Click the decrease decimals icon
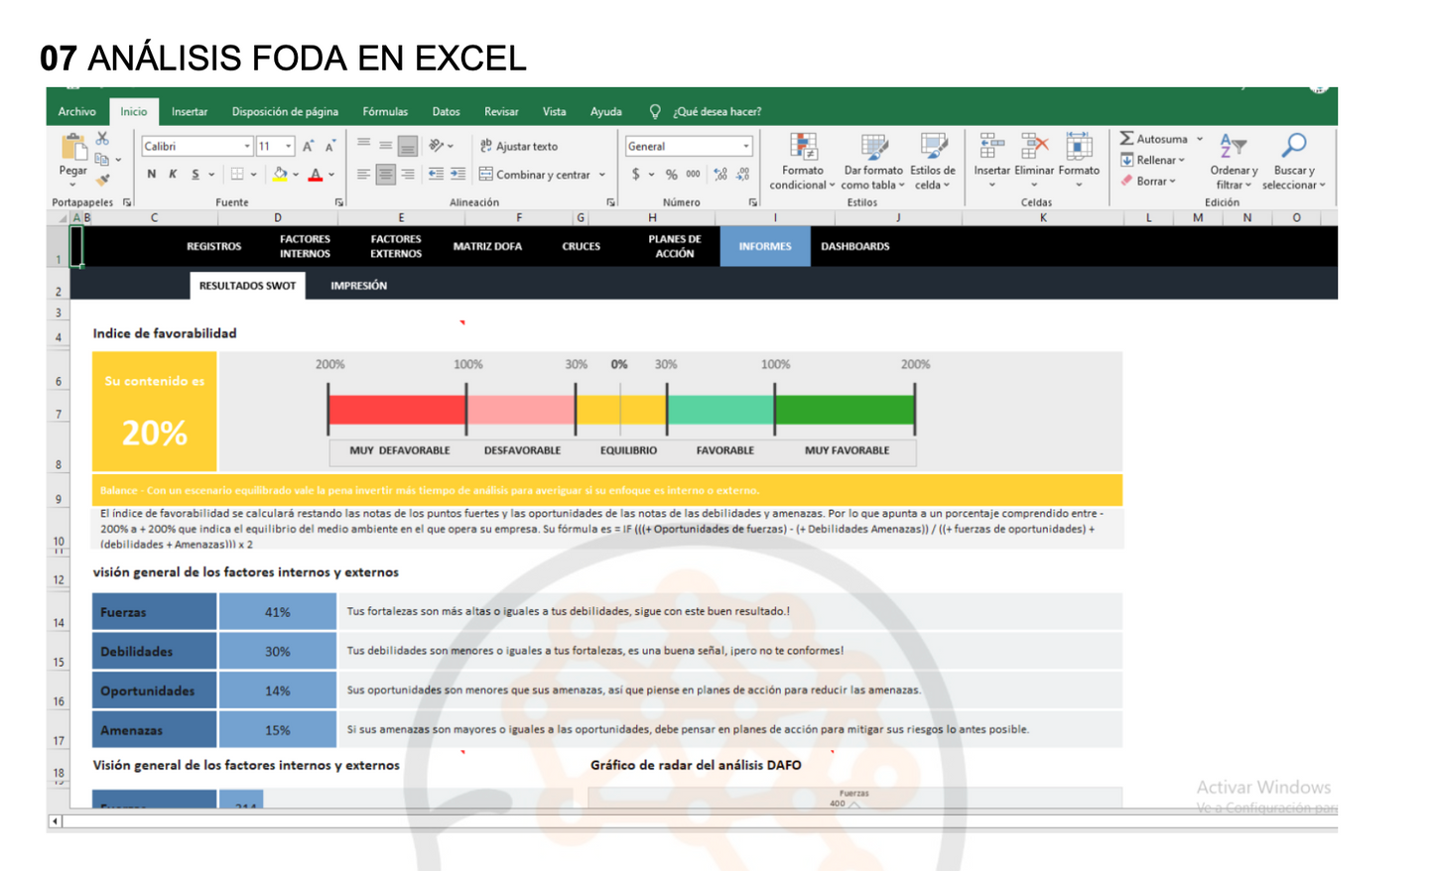 click(743, 175)
